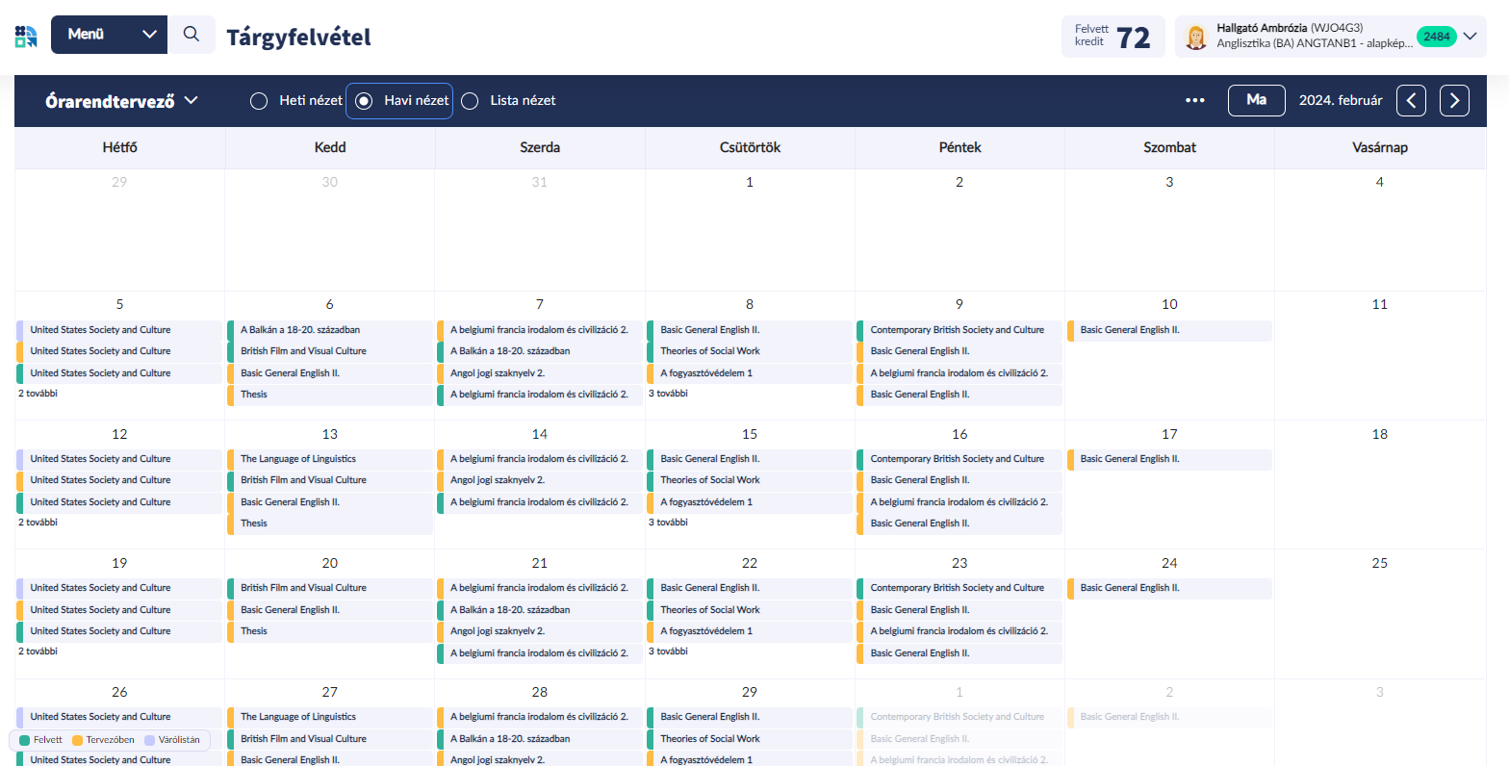Expand the user profile chevron
Screen dimensions: 1509x766
(x=1470, y=37)
